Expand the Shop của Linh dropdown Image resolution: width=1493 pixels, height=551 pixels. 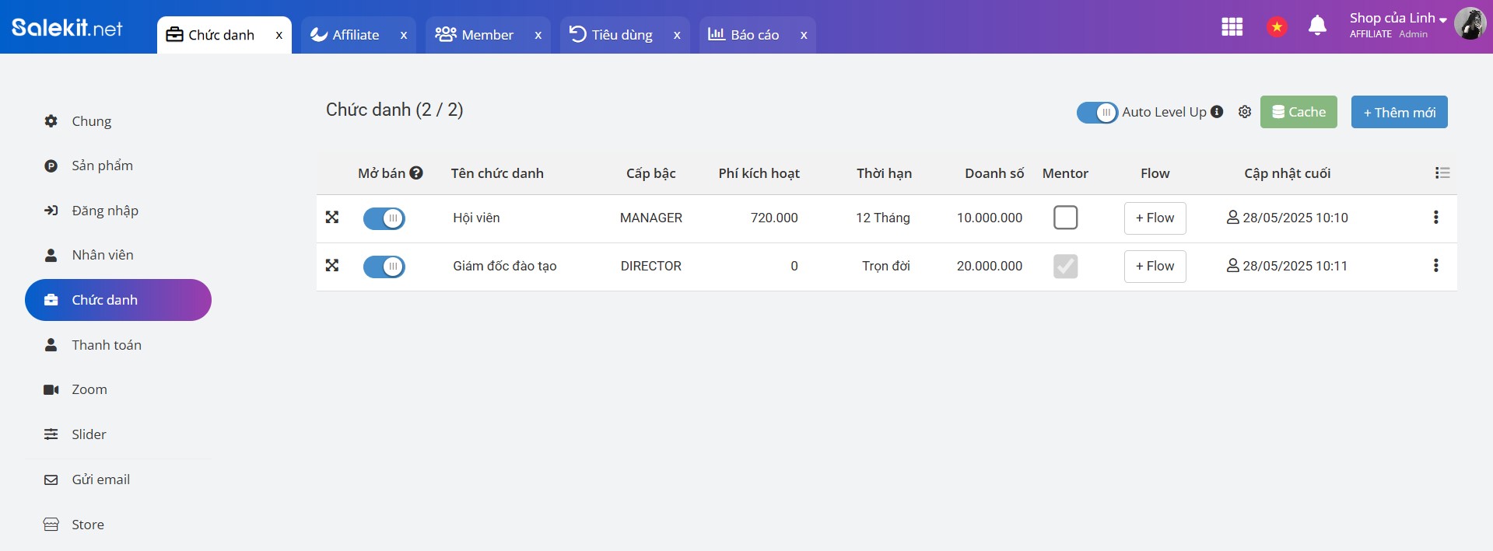click(1397, 18)
